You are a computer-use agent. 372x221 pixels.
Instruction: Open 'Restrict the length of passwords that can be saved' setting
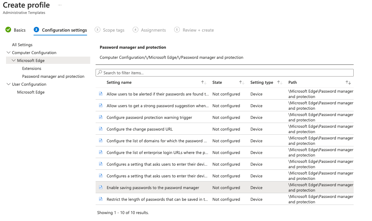(157, 200)
